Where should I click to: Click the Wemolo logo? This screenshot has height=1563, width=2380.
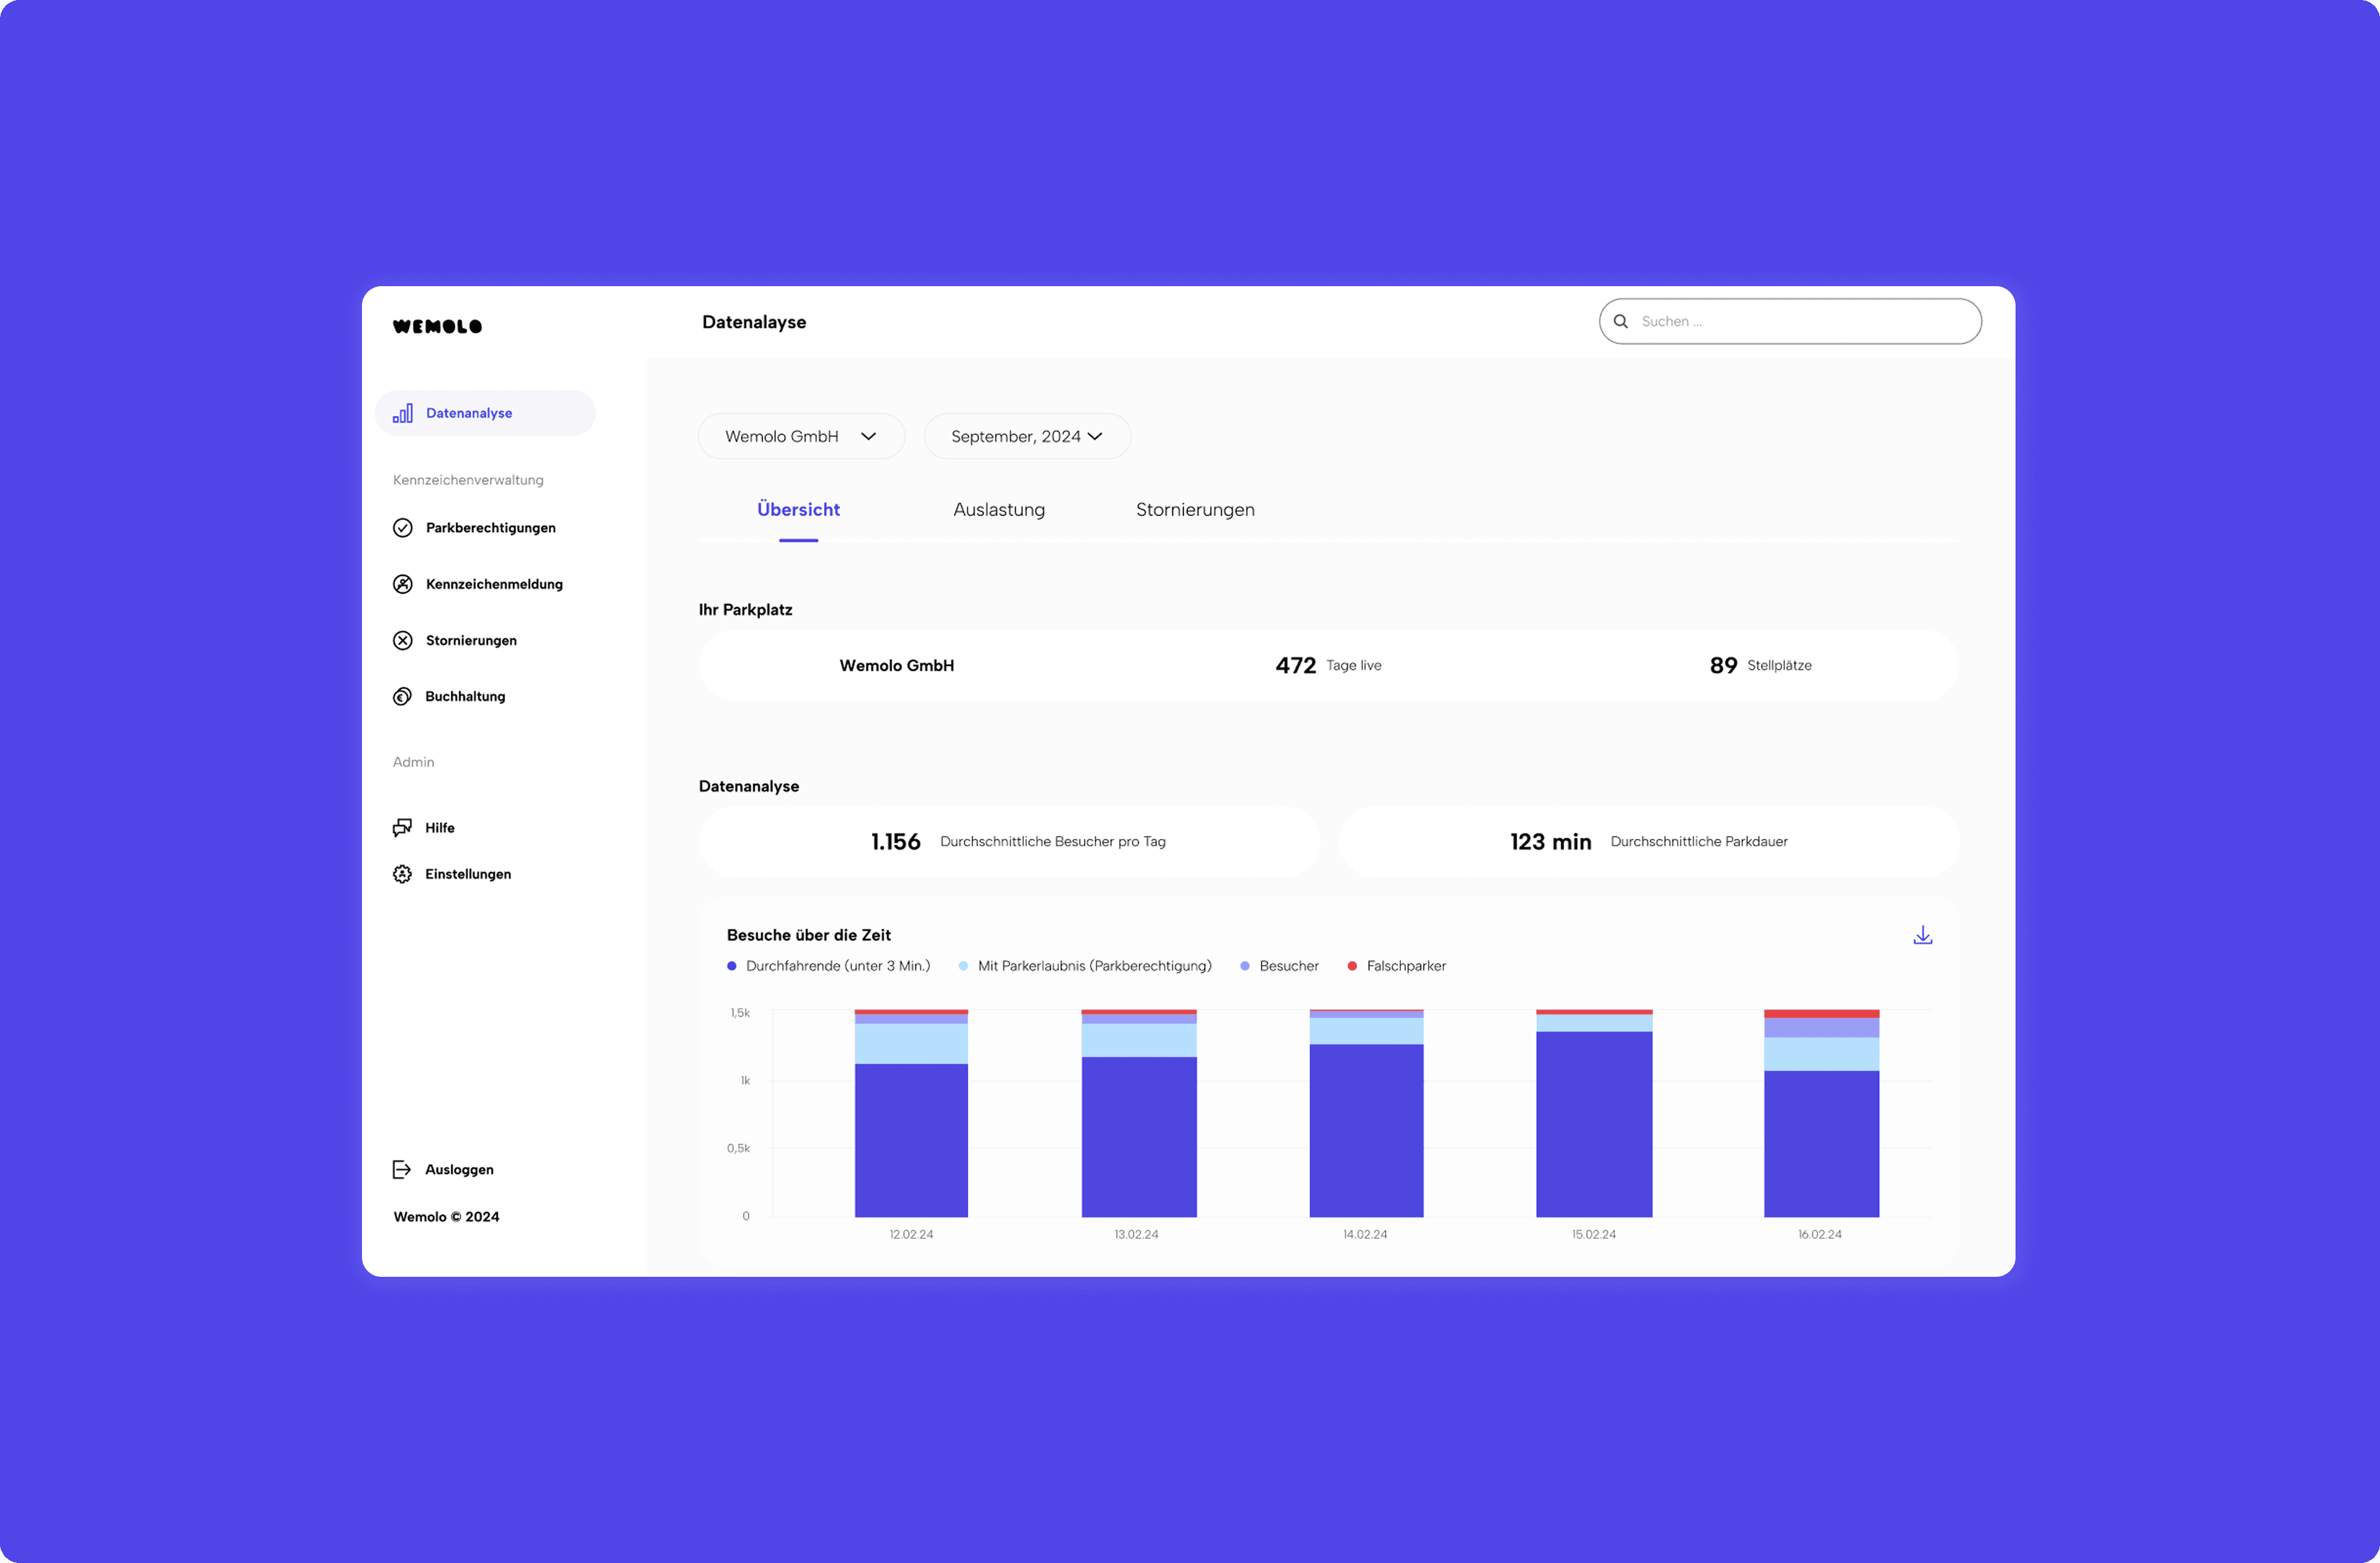(x=437, y=326)
